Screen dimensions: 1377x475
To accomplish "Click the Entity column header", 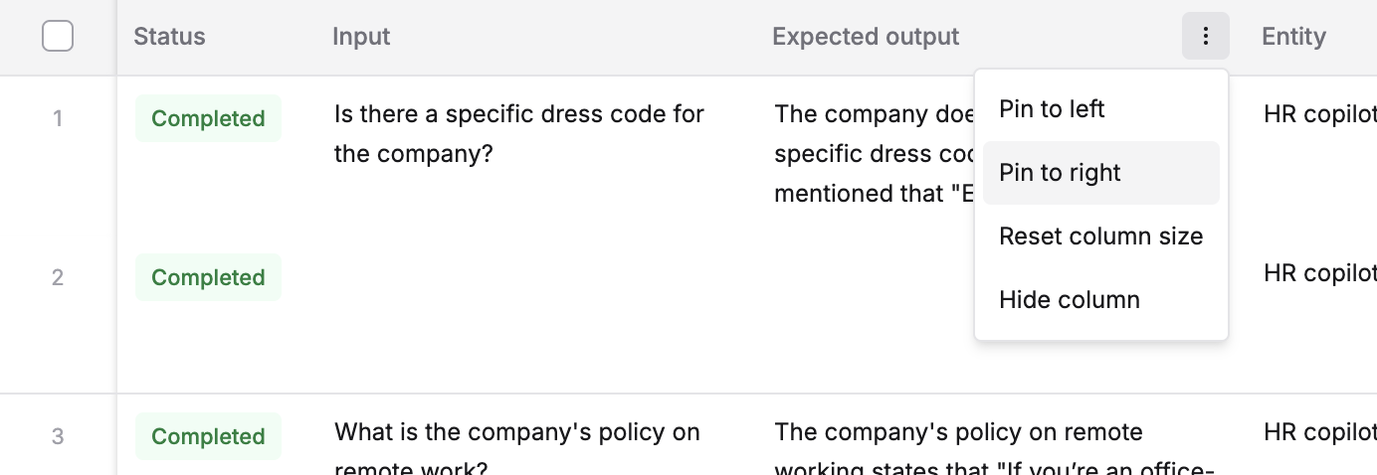I will pyautogui.click(x=1293, y=37).
